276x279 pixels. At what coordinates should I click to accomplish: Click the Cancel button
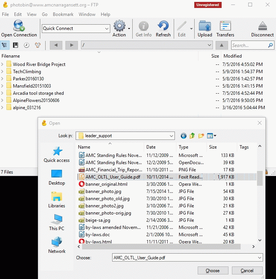point(247,270)
